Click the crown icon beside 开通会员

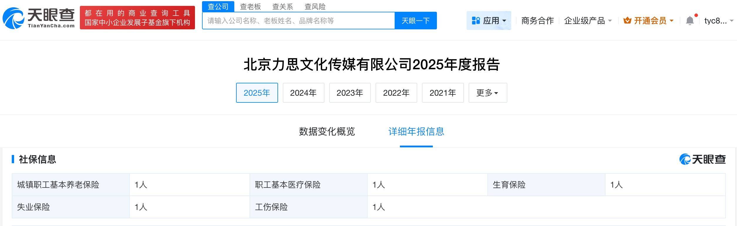coord(627,21)
